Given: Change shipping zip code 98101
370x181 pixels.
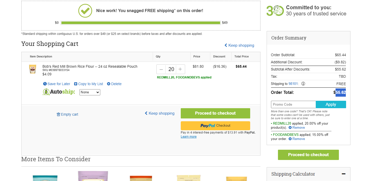Looking at the screenshot, I should click(294, 84).
